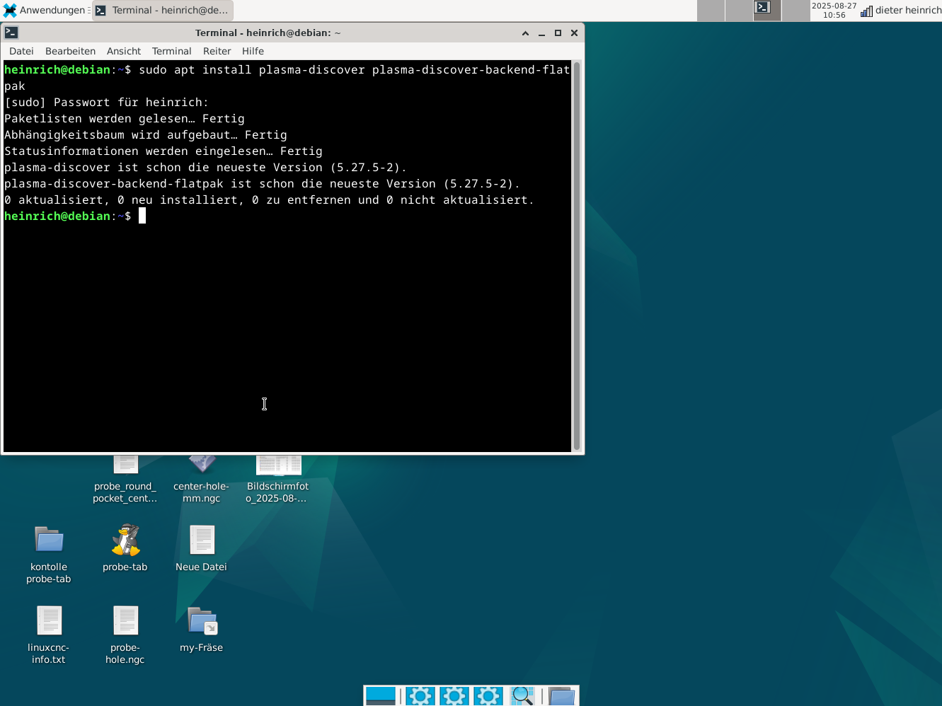The width and height of the screenshot is (942, 706).
Task: Click 'plasma-discover-backend-flatpak ist schon die neueste' line
Action: (x=263, y=183)
